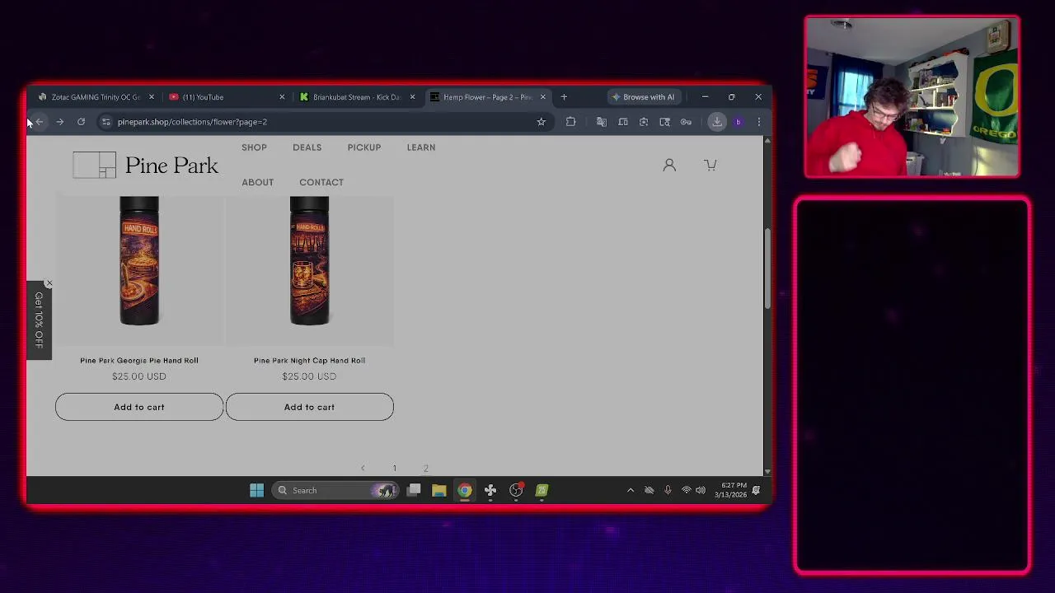Open the Chrome profile avatar
The image size is (1055, 593).
pyautogui.click(x=738, y=122)
